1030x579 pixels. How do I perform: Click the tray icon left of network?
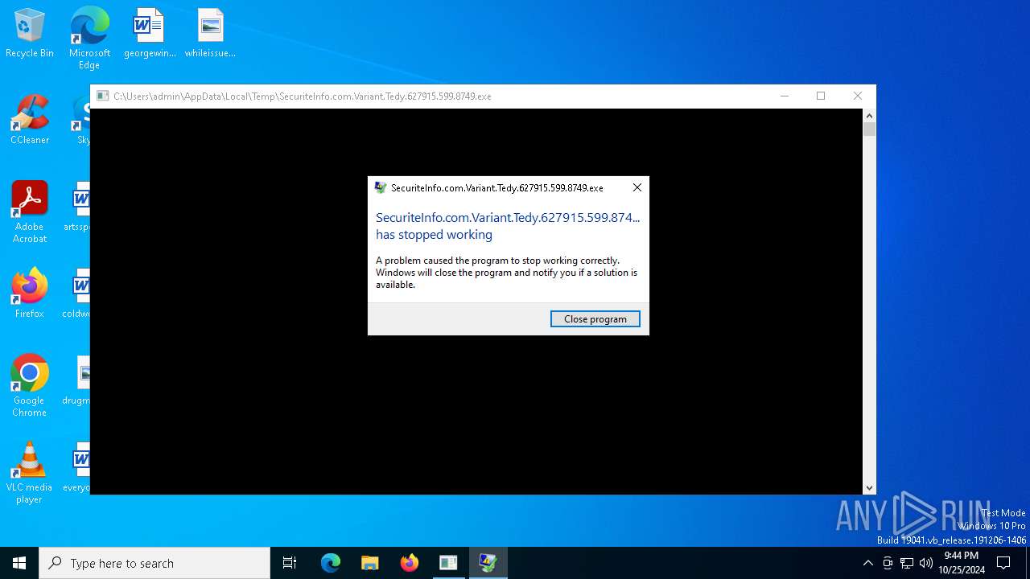[x=888, y=563]
